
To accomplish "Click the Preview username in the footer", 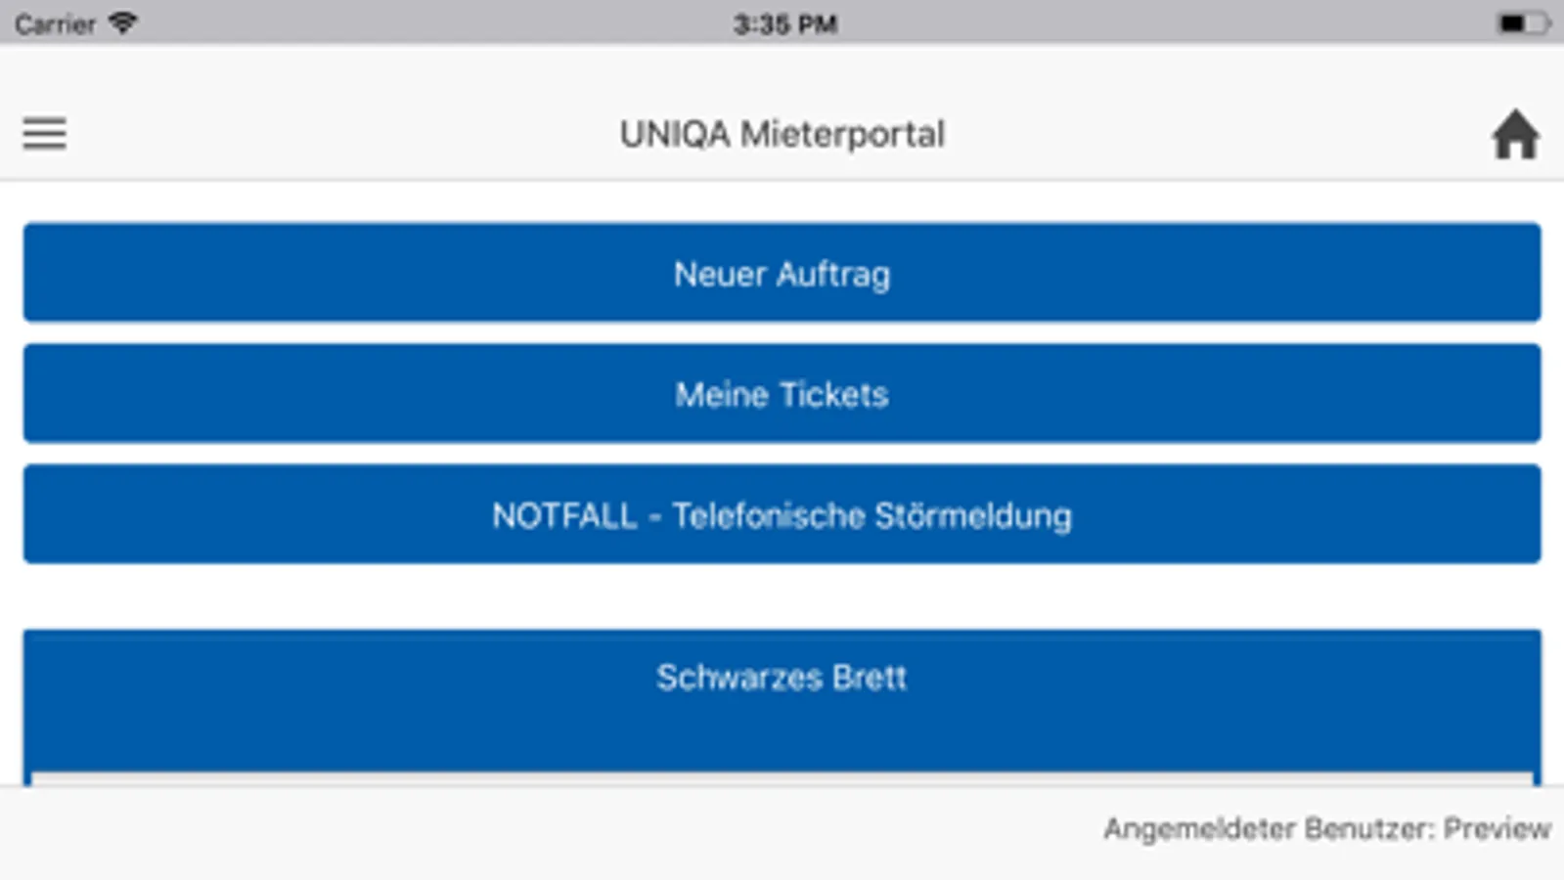I will pyautogui.click(x=1497, y=829).
